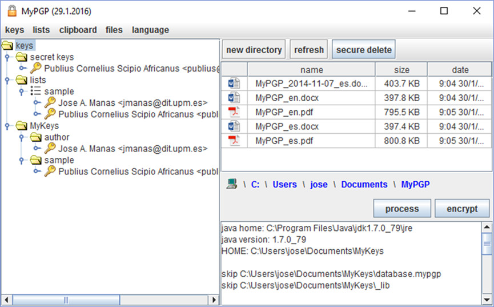
Task: Select file name MyPGP_es.pdf
Action: pyautogui.click(x=284, y=141)
